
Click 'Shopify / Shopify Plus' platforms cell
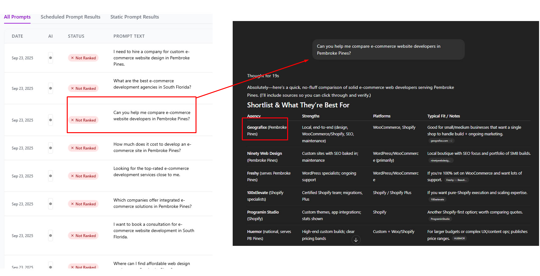[x=392, y=192]
